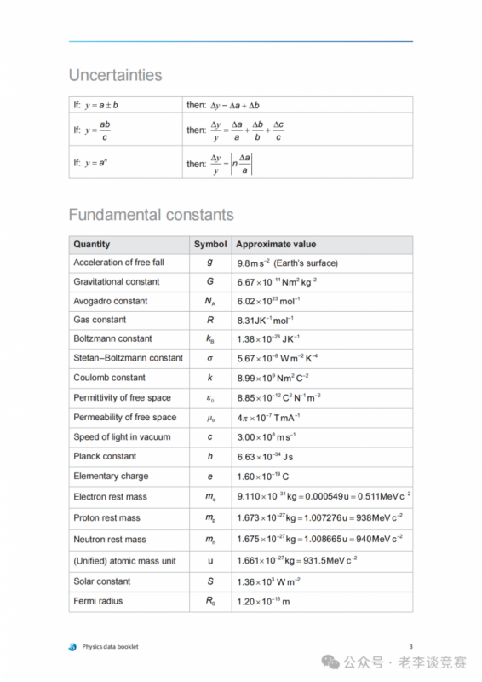This screenshot has height=682, width=482.
Task: Click the Approximate value column header
Action: 276,244
